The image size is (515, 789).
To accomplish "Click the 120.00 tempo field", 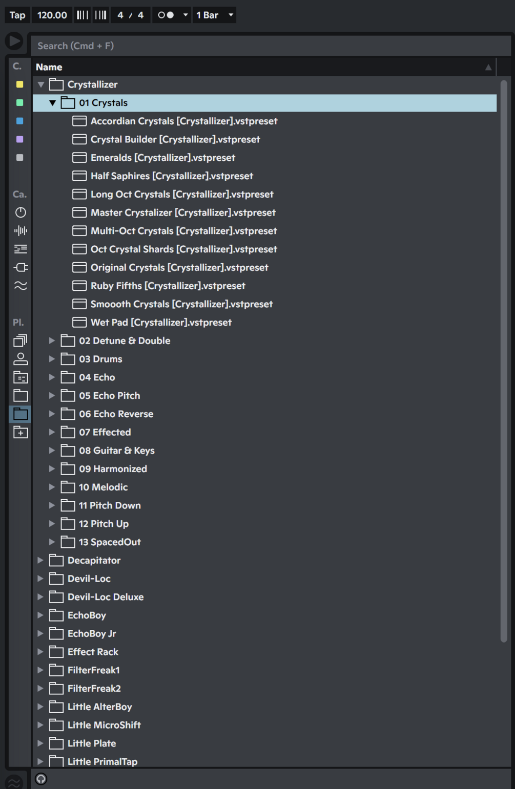I will [x=52, y=15].
